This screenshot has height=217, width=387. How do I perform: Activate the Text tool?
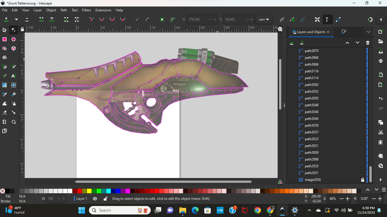pyautogui.click(x=13, y=76)
